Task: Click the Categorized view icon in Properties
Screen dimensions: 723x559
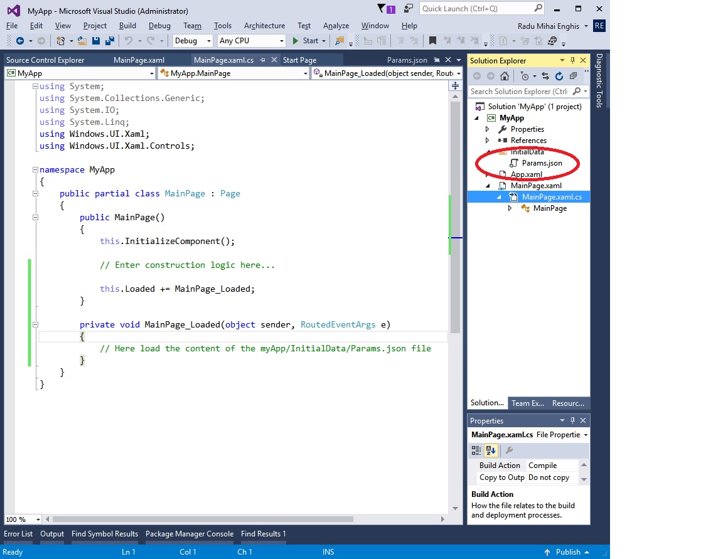Action: coord(476,450)
